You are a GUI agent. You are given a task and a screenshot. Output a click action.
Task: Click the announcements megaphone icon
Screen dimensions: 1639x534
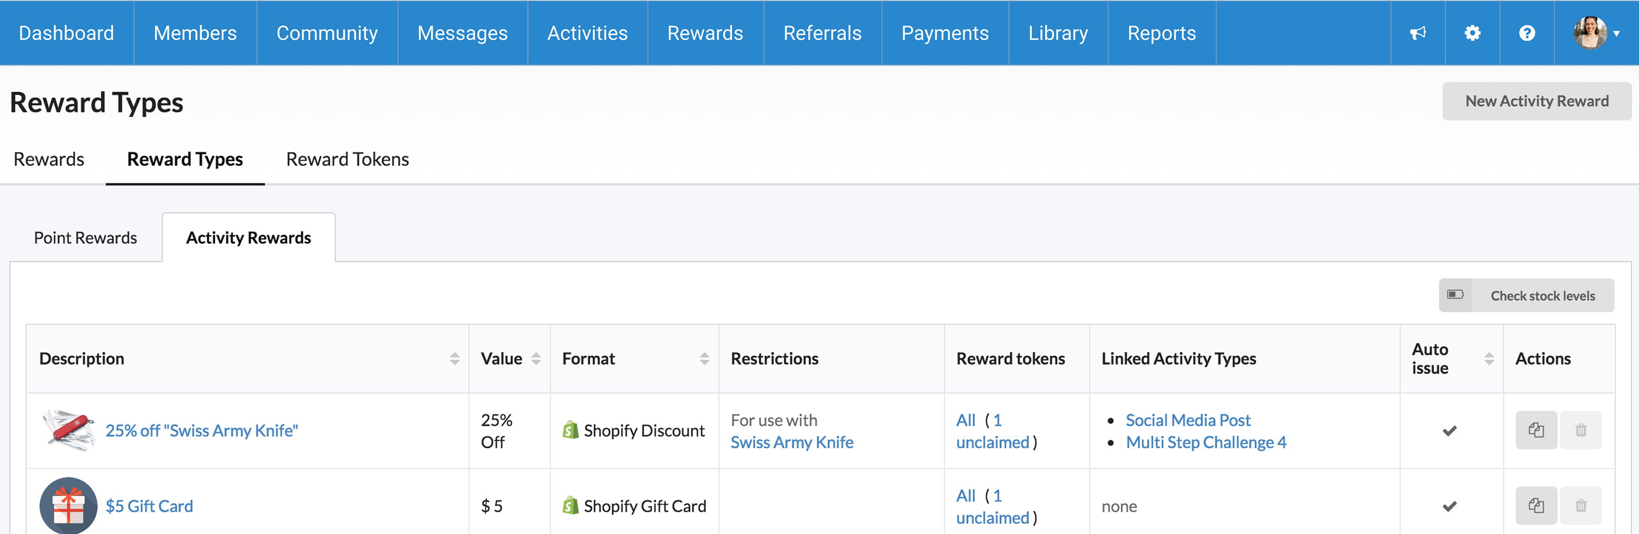1418,33
